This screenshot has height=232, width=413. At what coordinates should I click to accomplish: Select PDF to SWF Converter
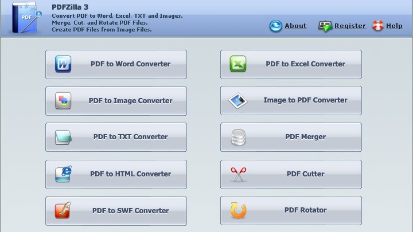[116, 211]
